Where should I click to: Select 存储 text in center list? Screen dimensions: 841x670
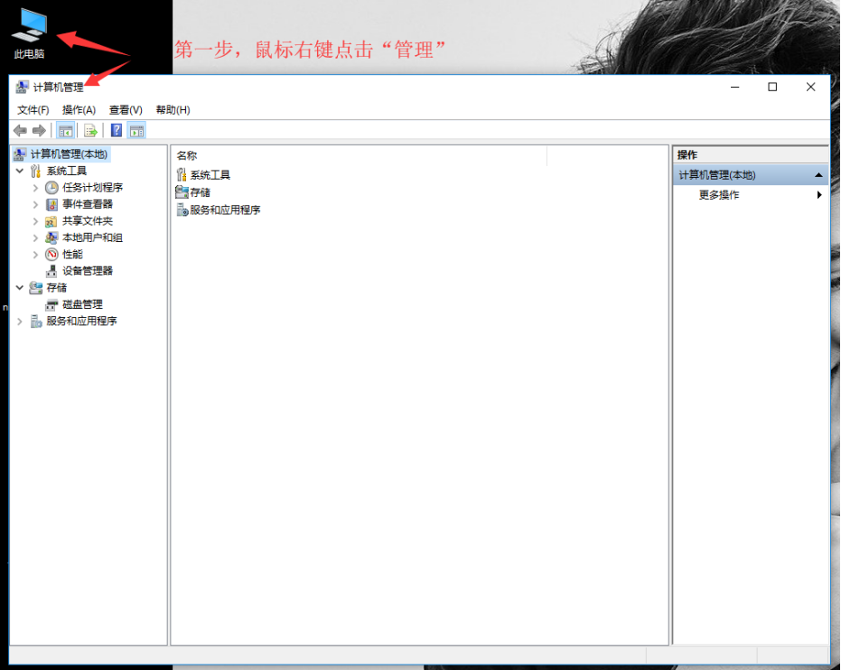200,192
